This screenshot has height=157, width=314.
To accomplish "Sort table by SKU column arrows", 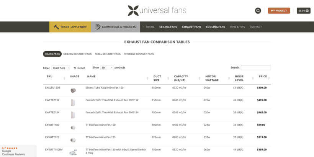I will [64, 78].
